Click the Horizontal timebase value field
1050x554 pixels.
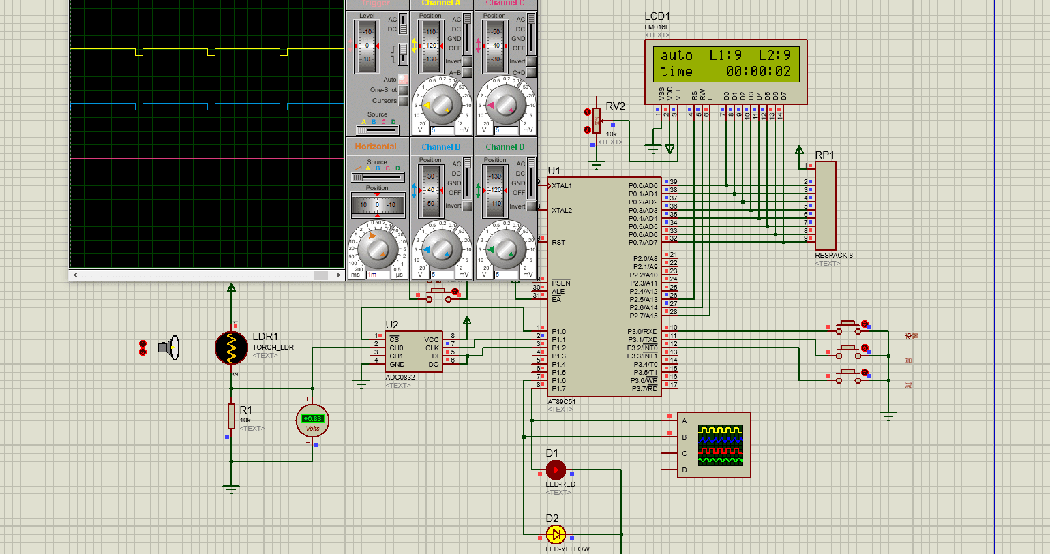378,275
